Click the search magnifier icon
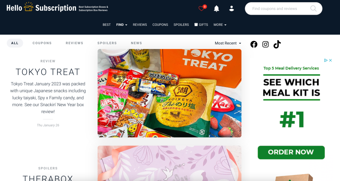Viewport: 340px width, 181px height. pos(313,8)
